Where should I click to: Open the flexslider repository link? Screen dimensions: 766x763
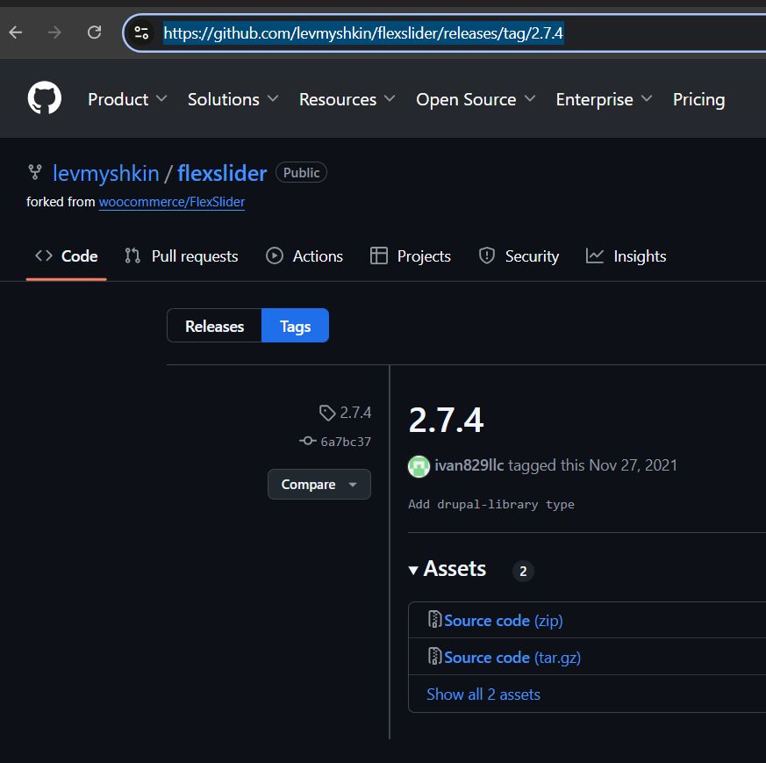click(x=222, y=173)
